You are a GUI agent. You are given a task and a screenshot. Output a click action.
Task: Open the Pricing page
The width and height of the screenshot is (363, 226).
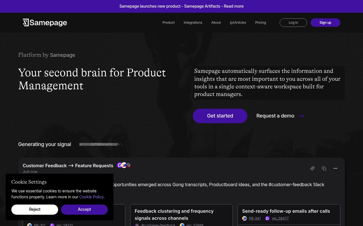tap(260, 23)
